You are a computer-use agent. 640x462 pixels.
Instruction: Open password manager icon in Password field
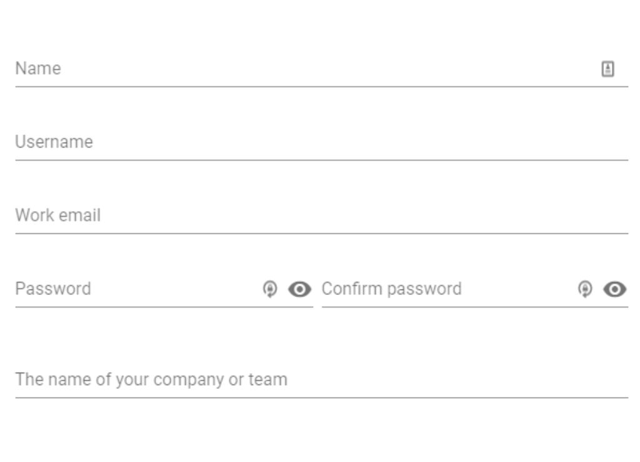pos(270,289)
